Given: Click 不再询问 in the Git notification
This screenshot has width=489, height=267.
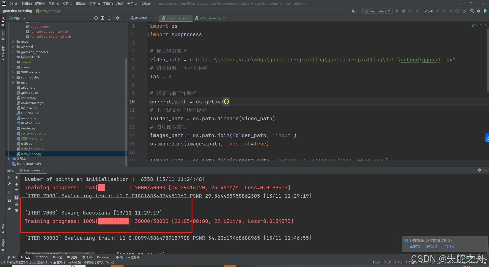Looking at the screenshot, I should tap(448, 246).
